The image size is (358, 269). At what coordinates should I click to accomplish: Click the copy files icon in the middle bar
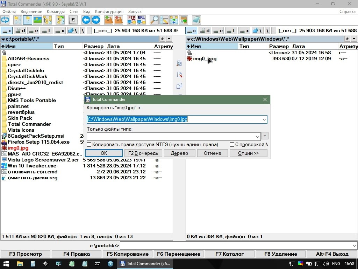[179, 86]
